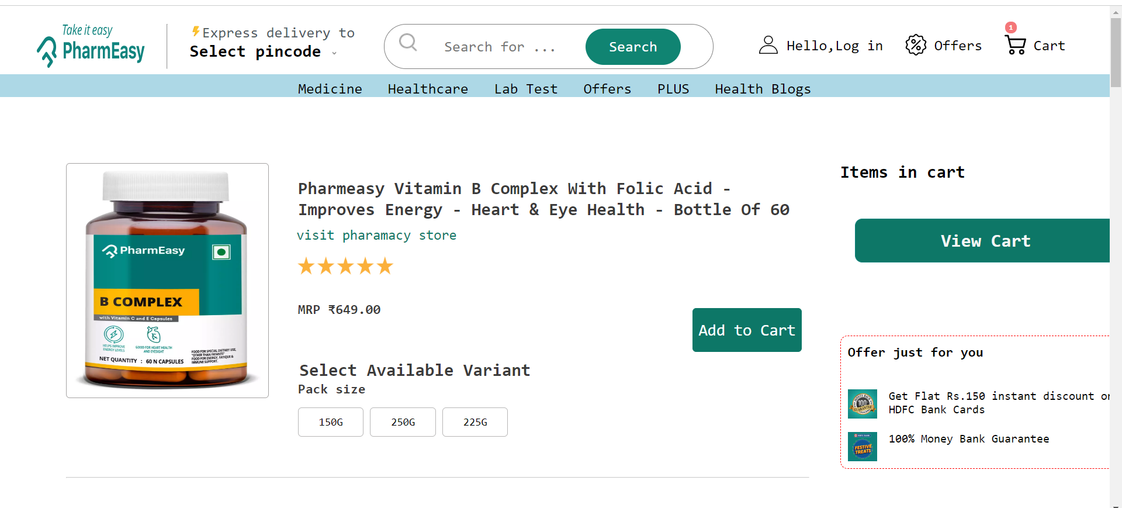Screen dimensions: 1122x508
Task: Click the PharmEasy logo
Action: pyautogui.click(x=90, y=46)
